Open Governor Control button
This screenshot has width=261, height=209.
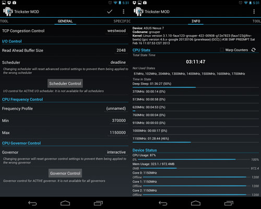pos(65,173)
